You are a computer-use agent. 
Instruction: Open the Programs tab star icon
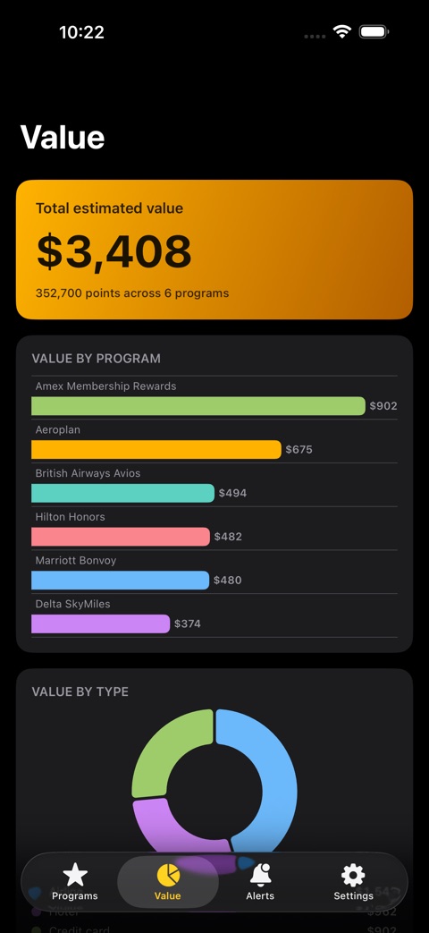75,875
